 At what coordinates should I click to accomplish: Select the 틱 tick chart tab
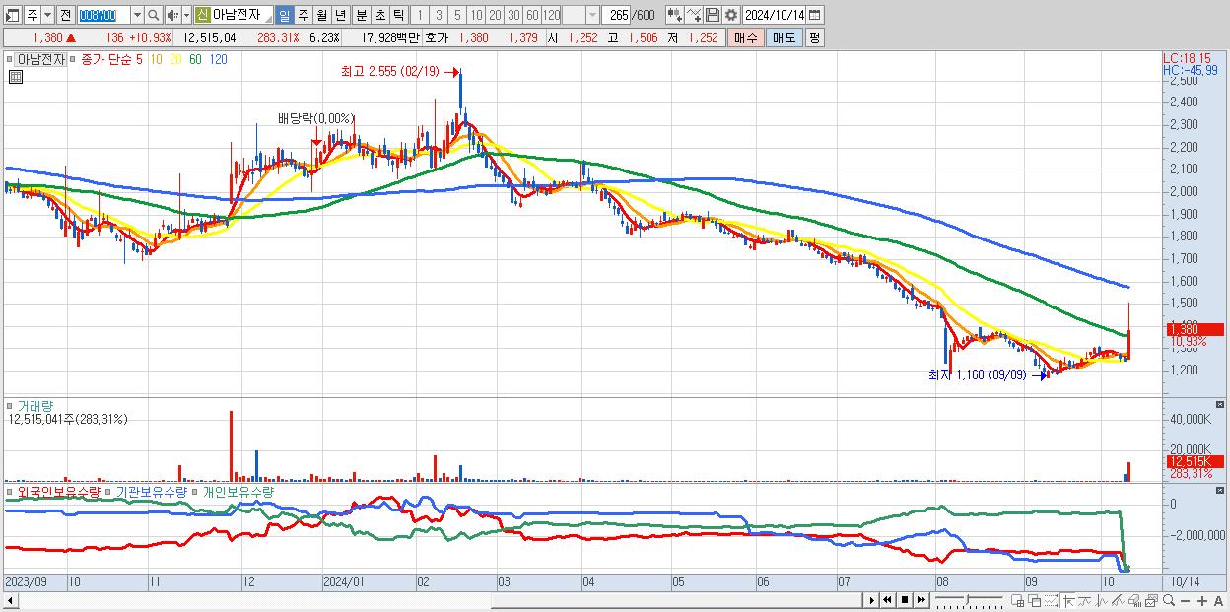[398, 15]
